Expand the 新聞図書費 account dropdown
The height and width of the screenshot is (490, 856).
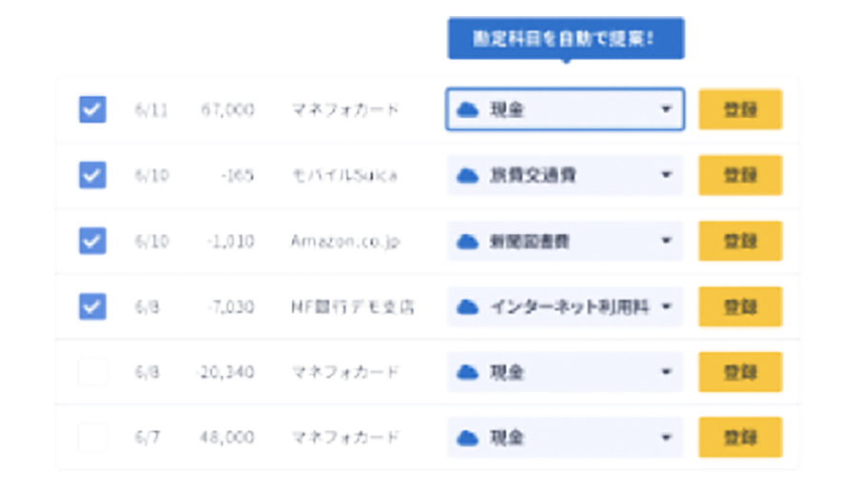[x=666, y=241]
